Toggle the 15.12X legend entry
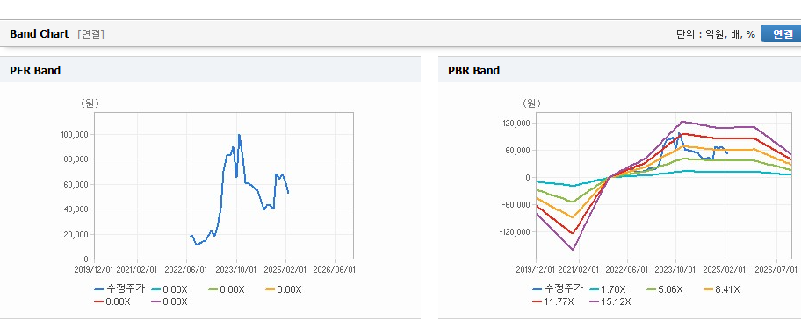The image size is (801, 319). click(x=610, y=301)
